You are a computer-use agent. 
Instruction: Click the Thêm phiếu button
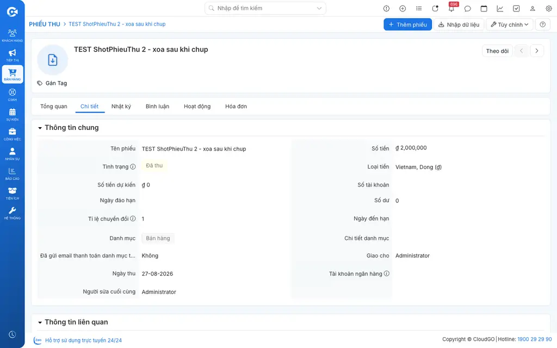point(407,24)
